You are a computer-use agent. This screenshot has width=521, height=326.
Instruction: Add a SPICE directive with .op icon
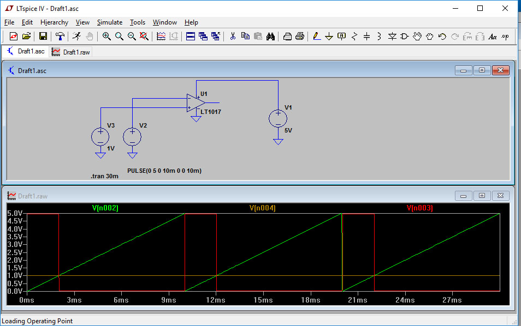(x=505, y=36)
